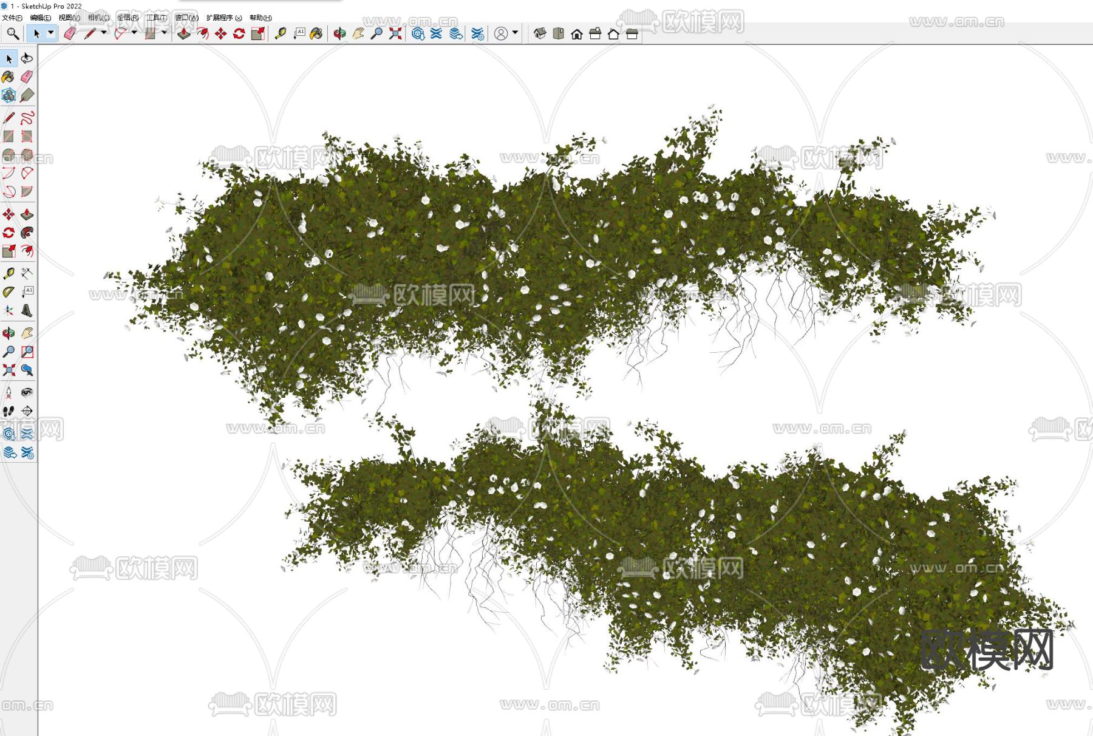Switch to Front view house icon
The height and width of the screenshot is (736, 1093).
click(577, 33)
